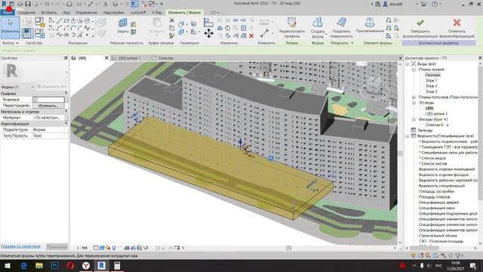The height and width of the screenshot is (272, 483).
Task: Collapse Ведомости/Спецификации tree node
Action: coord(408,136)
